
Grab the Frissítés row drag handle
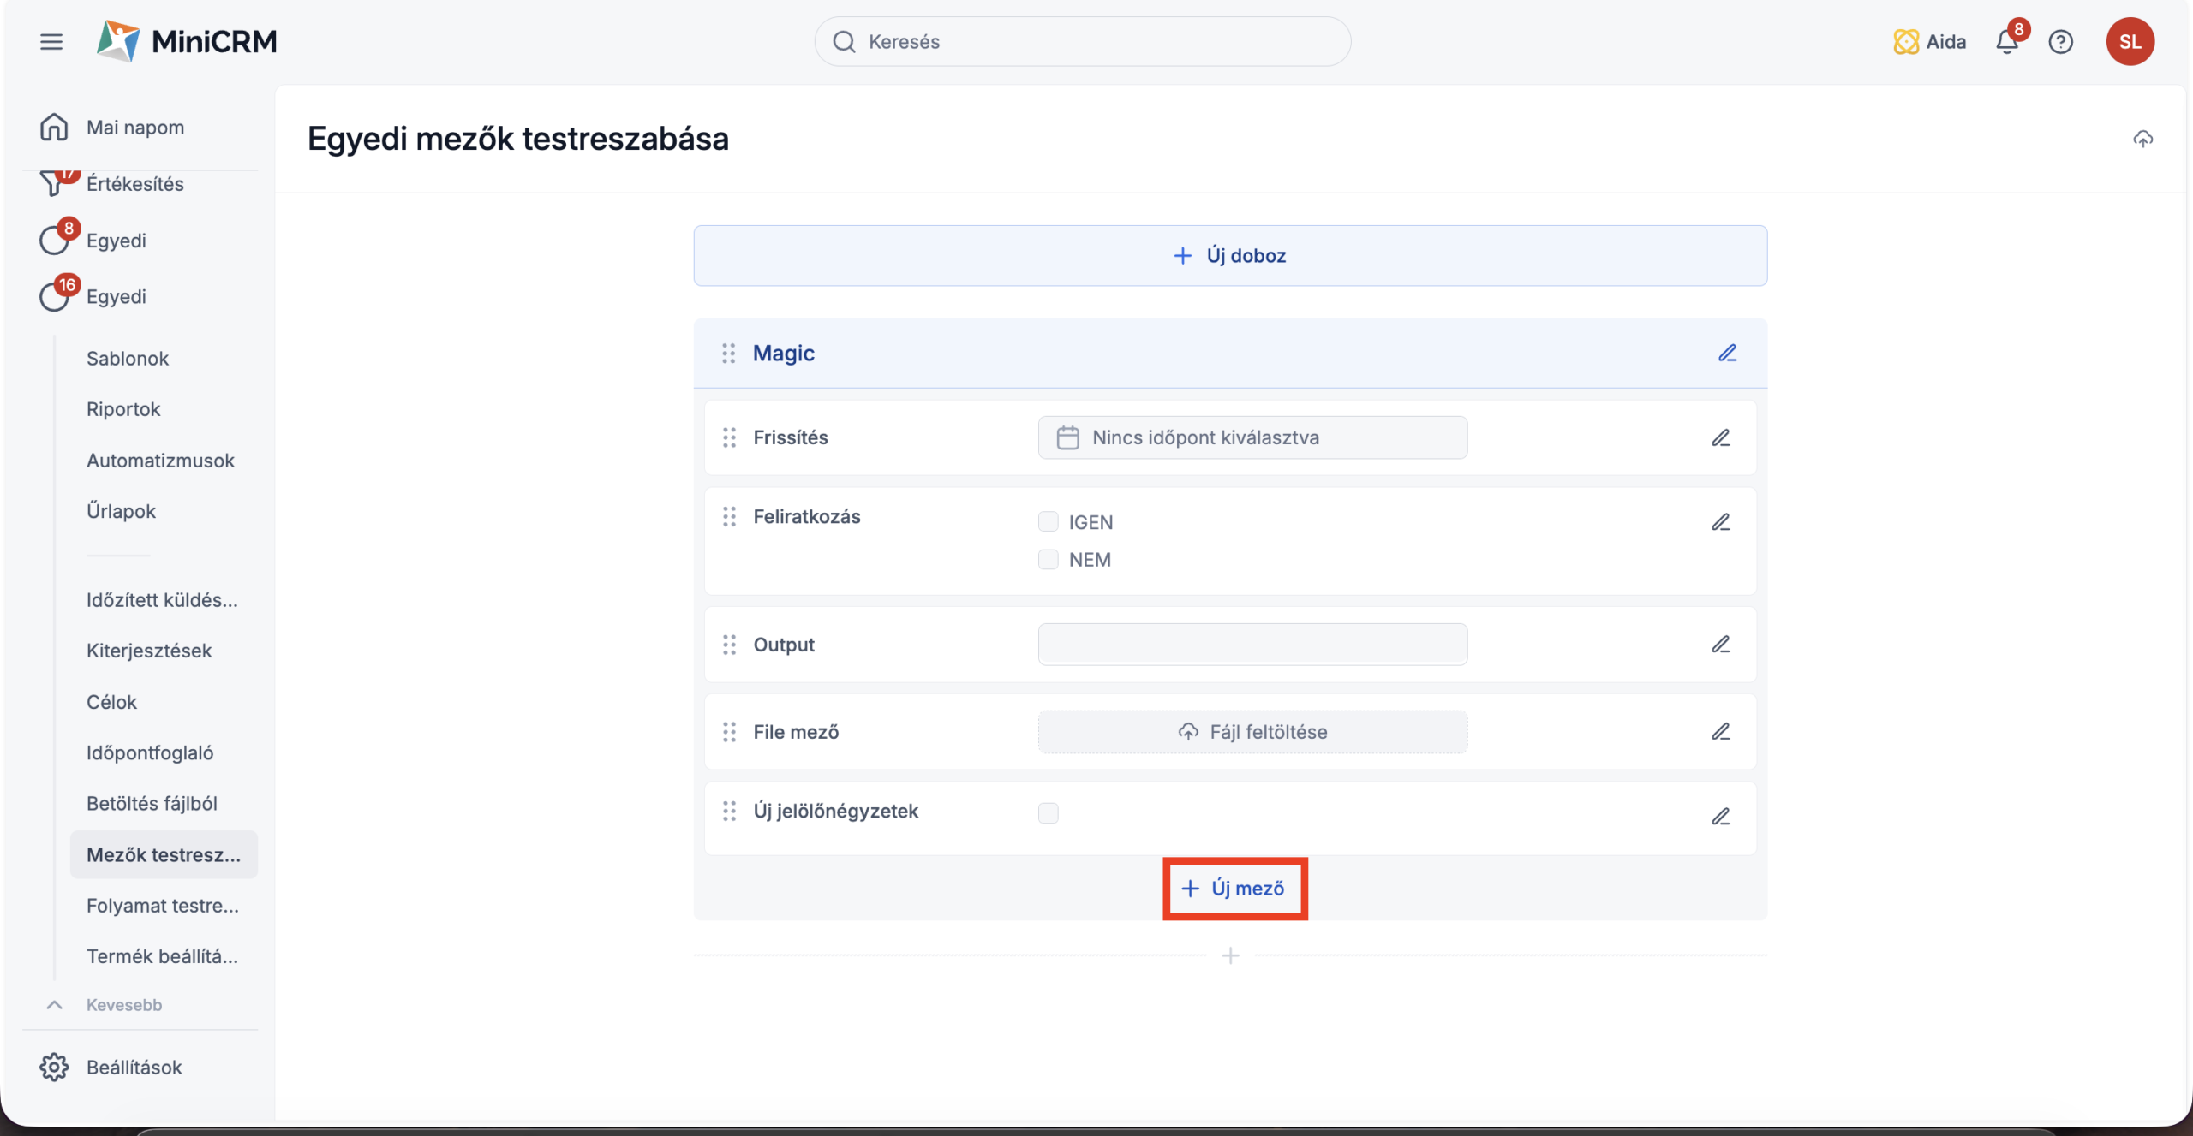tap(729, 437)
